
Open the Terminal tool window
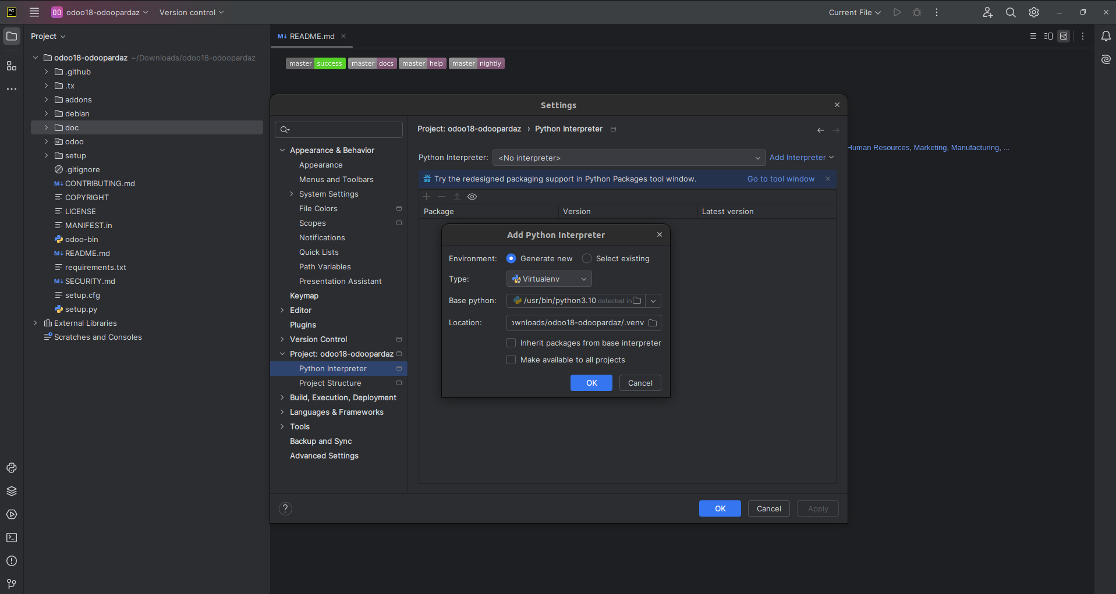tap(12, 538)
